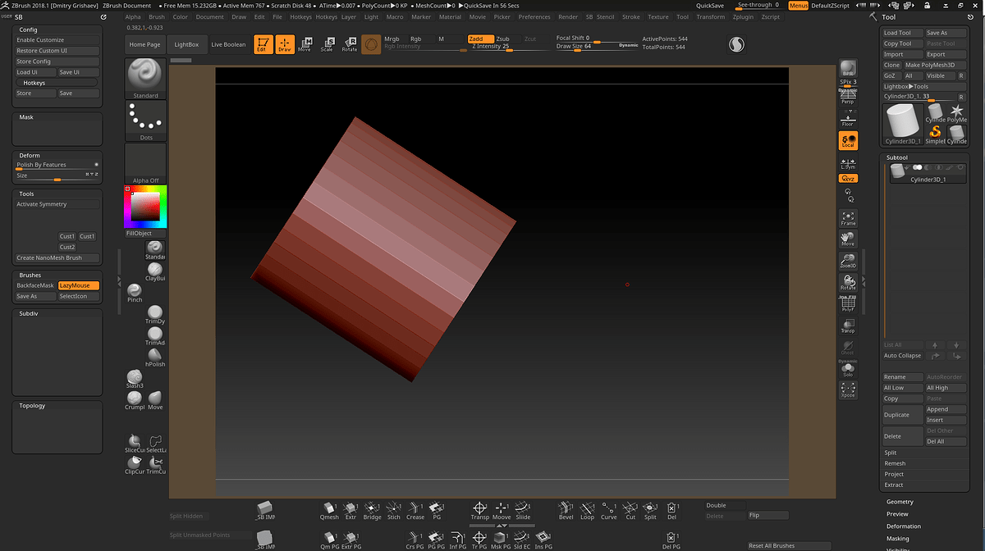Select the TrimDynamic brush icon
This screenshot has width=985, height=551.
[x=154, y=314]
